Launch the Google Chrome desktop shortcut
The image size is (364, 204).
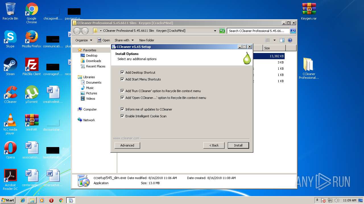pyautogui.click(x=32, y=13)
